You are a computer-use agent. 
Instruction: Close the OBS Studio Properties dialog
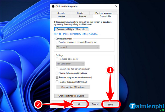[x=116, y=7]
